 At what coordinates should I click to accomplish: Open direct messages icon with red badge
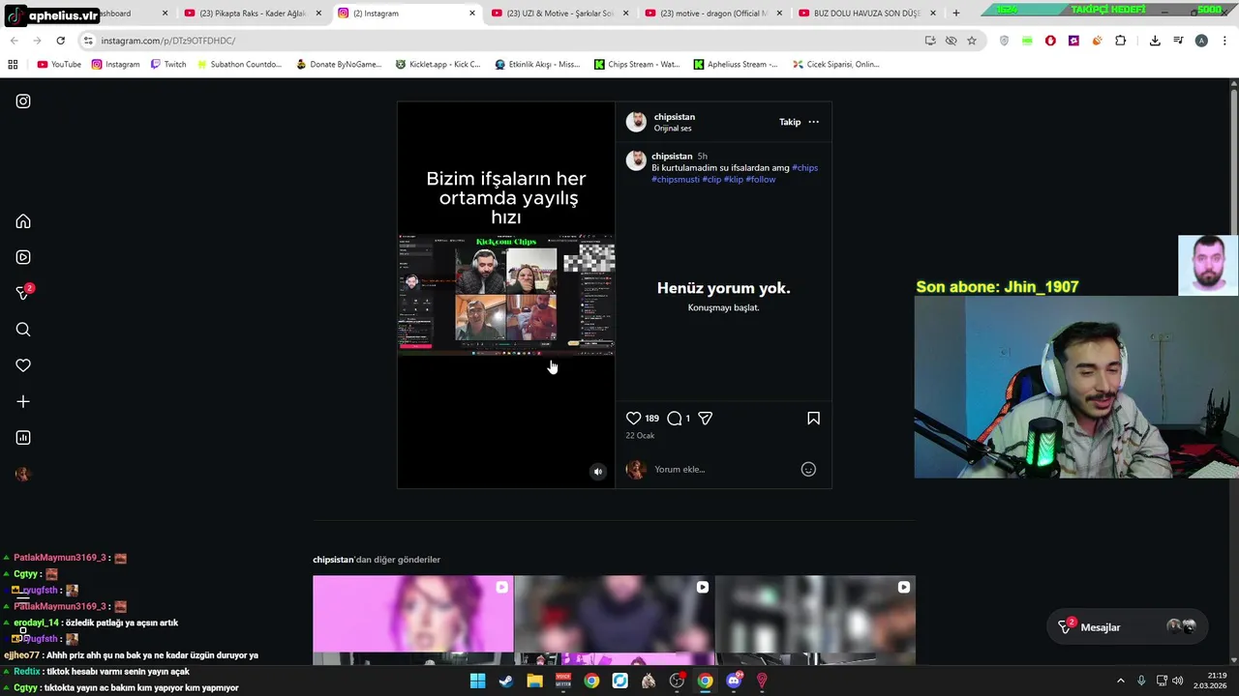[24, 293]
